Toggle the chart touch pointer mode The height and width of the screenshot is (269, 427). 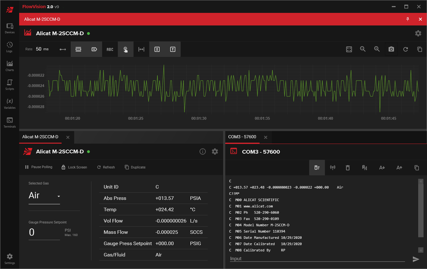(126, 49)
